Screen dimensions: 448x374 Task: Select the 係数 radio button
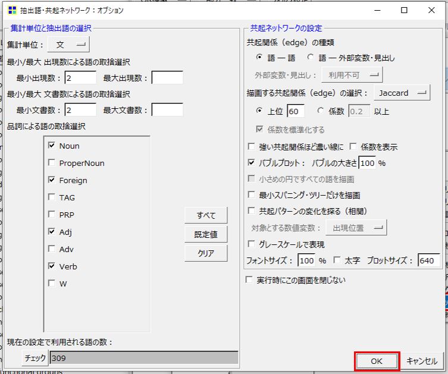(320, 111)
